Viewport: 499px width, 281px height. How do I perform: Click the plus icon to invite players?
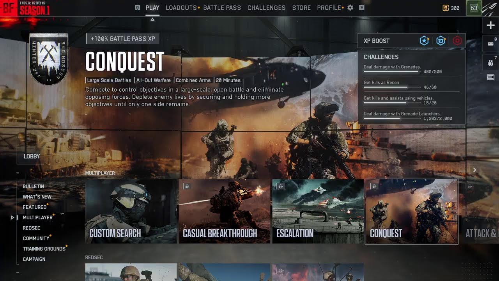(x=491, y=26)
